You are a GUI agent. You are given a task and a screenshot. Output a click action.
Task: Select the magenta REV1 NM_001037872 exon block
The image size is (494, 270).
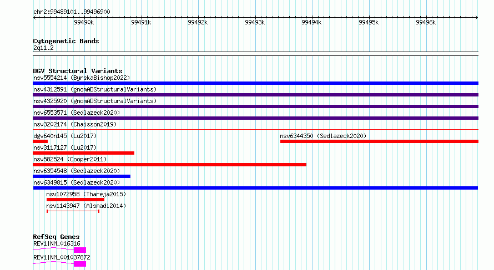pyautogui.click(x=80, y=264)
